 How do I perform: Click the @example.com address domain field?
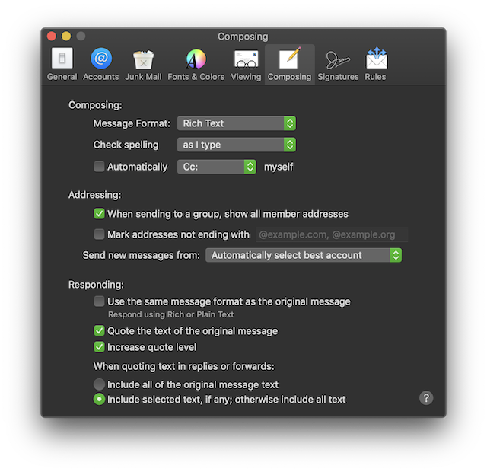[x=332, y=234]
